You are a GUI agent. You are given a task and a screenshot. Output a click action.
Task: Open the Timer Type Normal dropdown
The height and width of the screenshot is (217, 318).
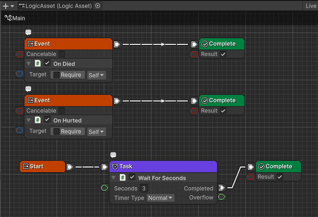160,198
